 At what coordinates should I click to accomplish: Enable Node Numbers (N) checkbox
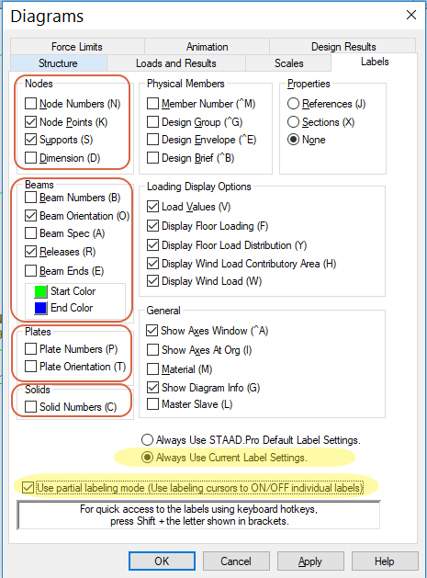coord(30,104)
